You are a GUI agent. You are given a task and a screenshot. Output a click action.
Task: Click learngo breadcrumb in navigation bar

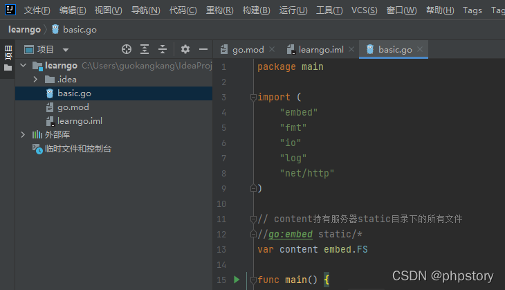24,30
